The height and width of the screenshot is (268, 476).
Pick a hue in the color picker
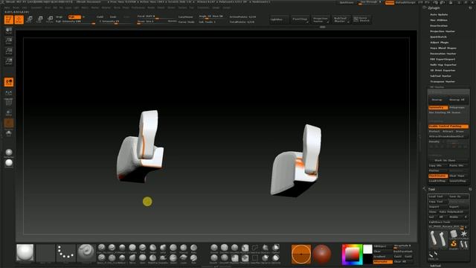(x=352, y=255)
